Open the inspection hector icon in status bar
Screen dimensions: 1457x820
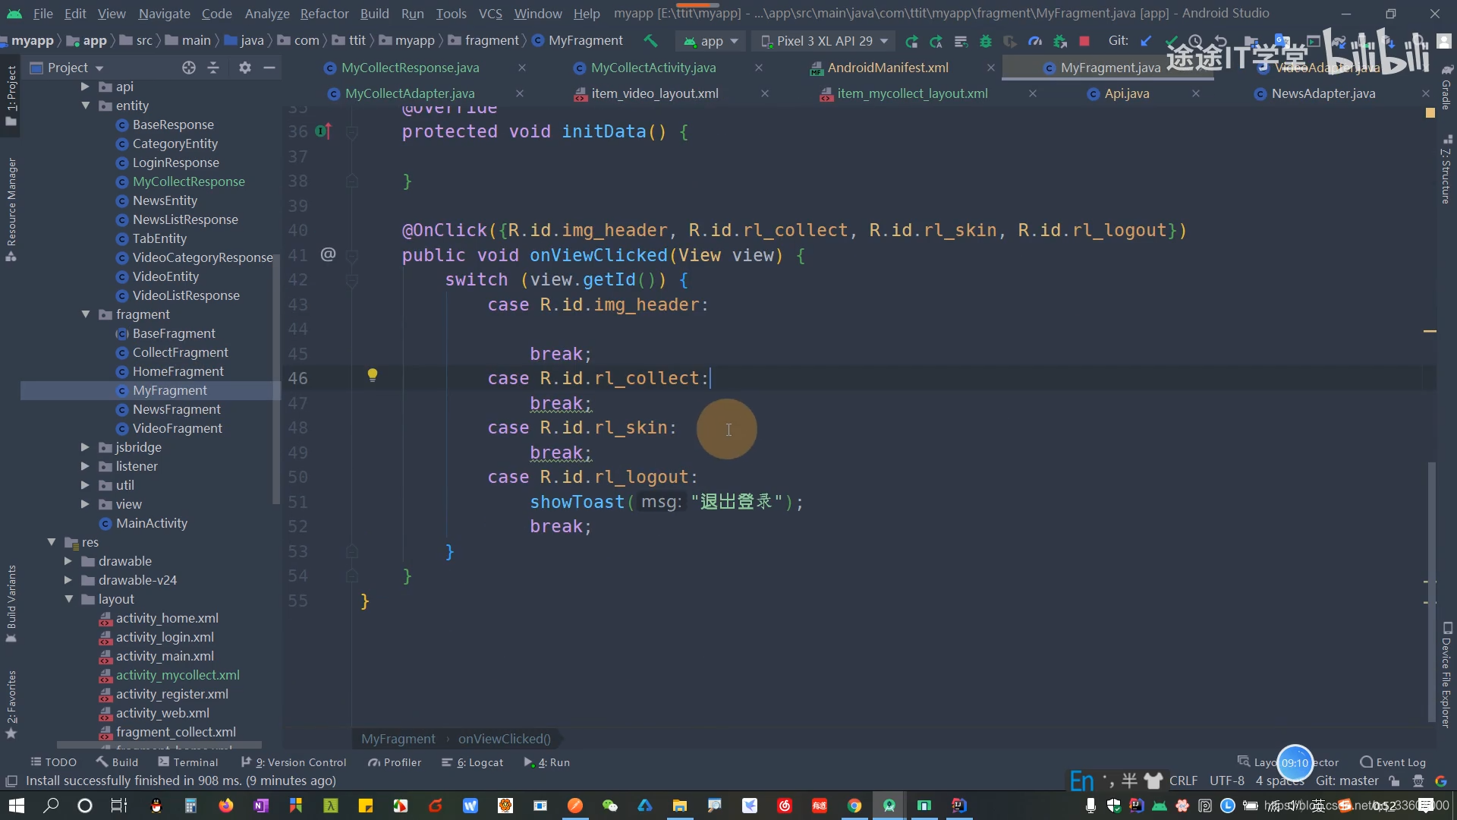[1418, 781]
